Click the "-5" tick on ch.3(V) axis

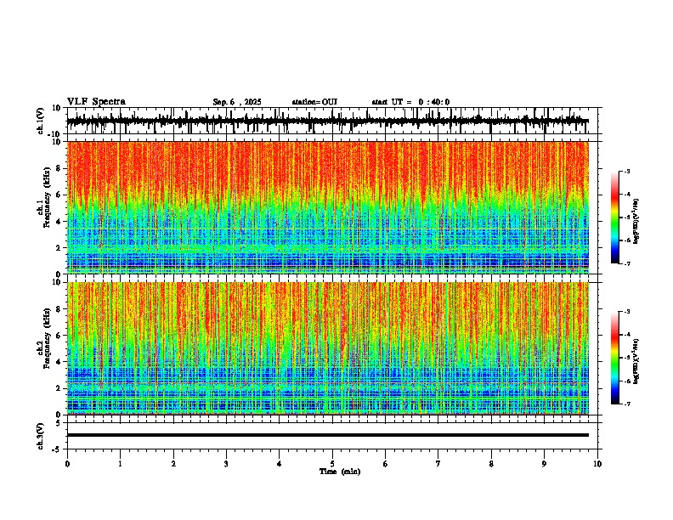click(58, 449)
